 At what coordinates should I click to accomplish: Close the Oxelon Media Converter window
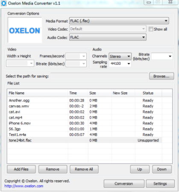pos(170,2)
